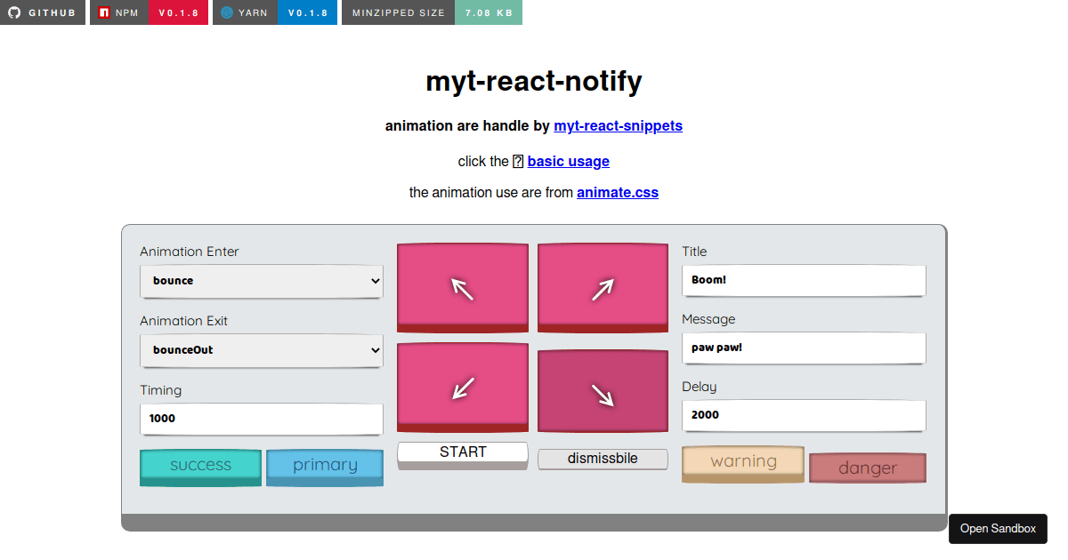Select the top-left notification position arrow
The height and width of the screenshot is (560, 1068).
(x=462, y=287)
